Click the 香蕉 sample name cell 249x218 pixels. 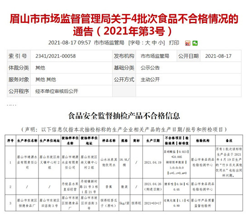point(109,187)
